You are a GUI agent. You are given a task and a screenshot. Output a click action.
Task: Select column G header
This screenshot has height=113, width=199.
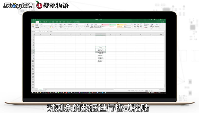pos(100,35)
